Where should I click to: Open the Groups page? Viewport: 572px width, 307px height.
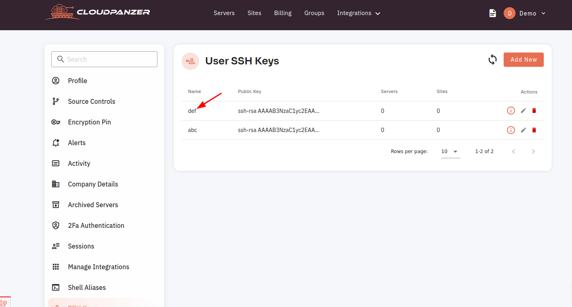(314, 13)
